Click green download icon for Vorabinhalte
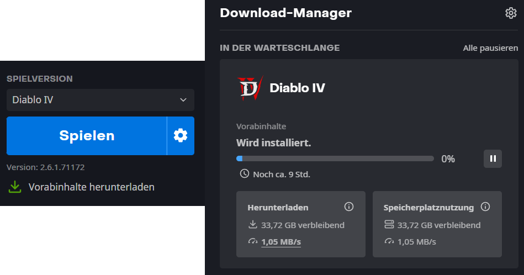Screen dimensions: 524x275 point(15,187)
